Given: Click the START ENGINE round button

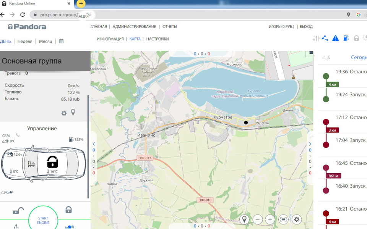Looking at the screenshot, I should [43, 220].
